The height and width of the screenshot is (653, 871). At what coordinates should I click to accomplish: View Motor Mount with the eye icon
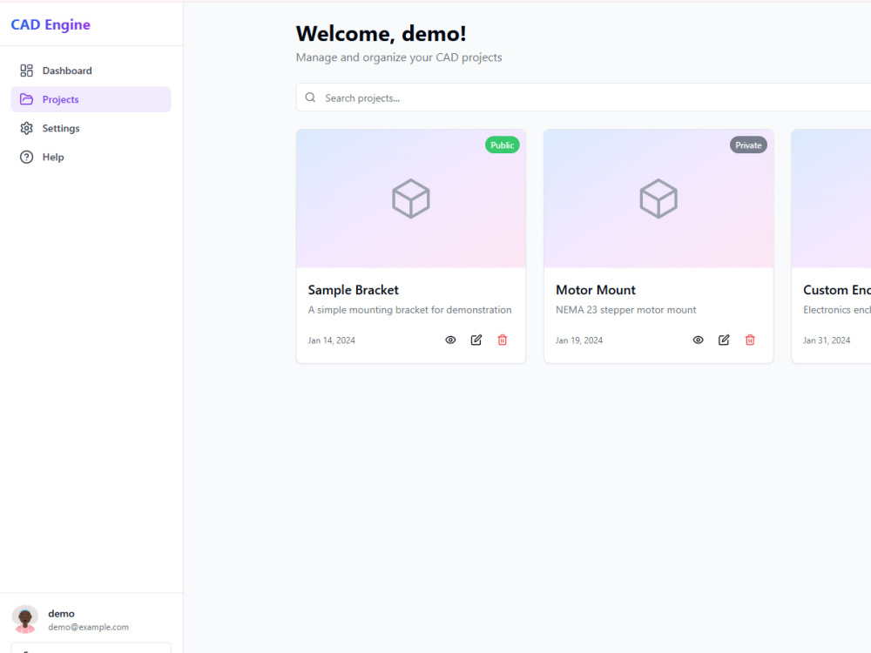(x=699, y=340)
